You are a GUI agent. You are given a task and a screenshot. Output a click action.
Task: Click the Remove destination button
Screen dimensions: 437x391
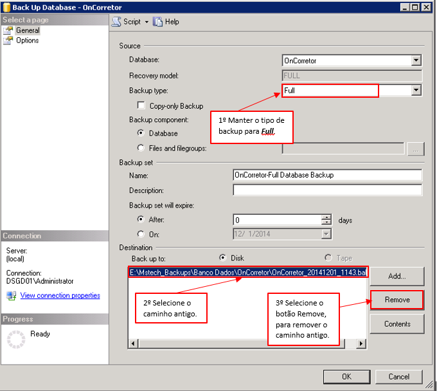[397, 300]
